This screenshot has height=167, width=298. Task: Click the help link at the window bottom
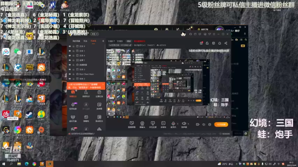pos(82,134)
